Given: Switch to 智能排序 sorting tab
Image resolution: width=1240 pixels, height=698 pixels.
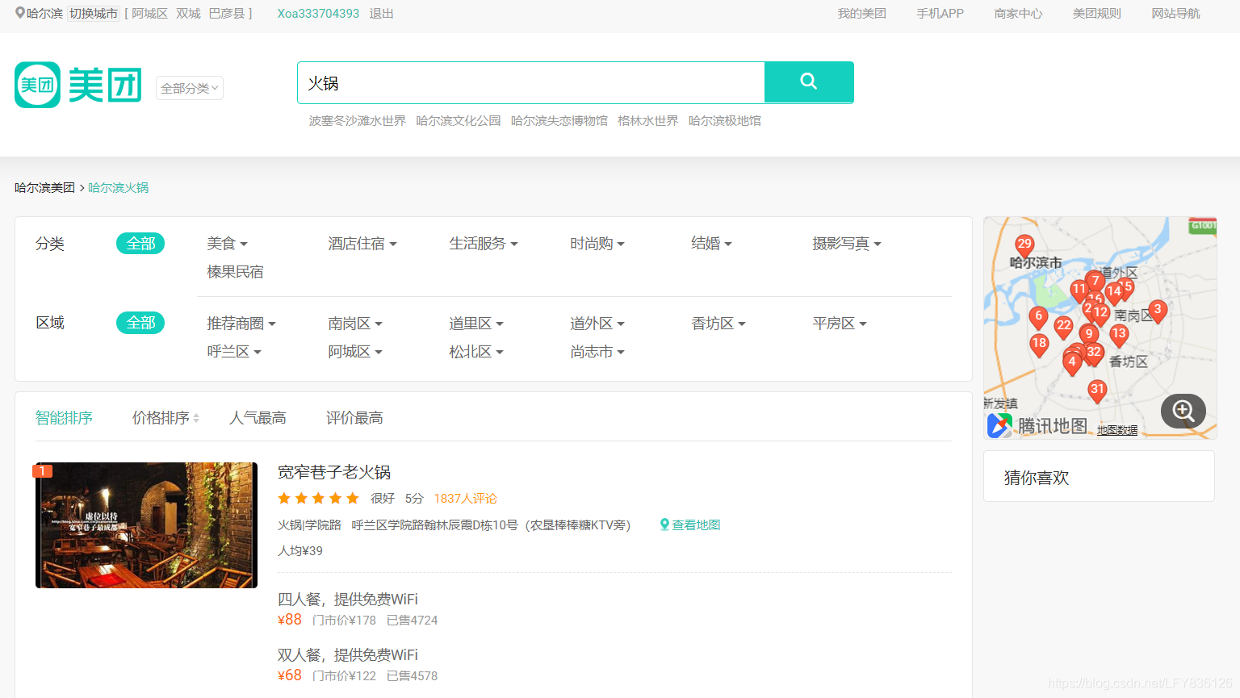Looking at the screenshot, I should coord(64,418).
